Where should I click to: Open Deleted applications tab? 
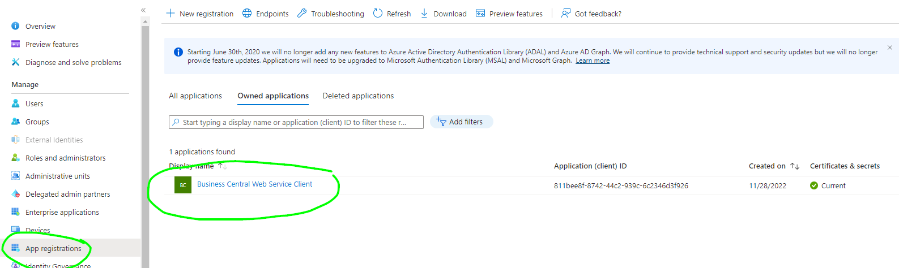click(x=358, y=96)
